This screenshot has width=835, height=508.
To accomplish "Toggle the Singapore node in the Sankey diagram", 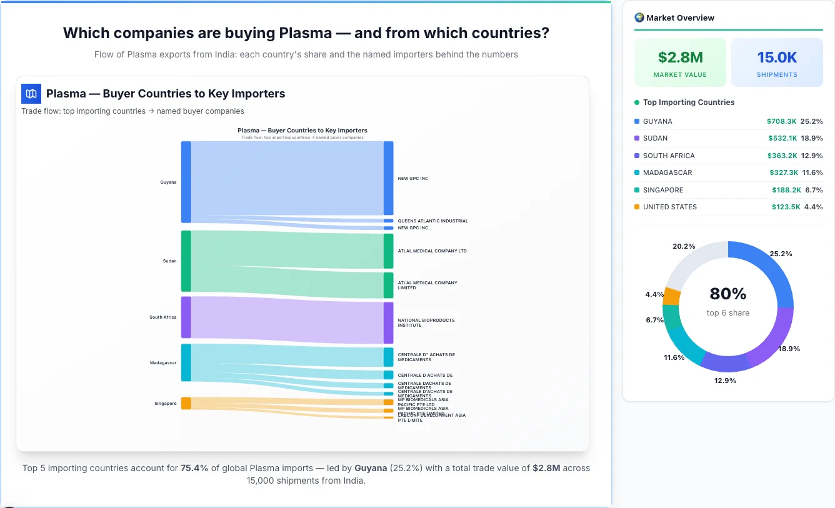I will pyautogui.click(x=185, y=403).
